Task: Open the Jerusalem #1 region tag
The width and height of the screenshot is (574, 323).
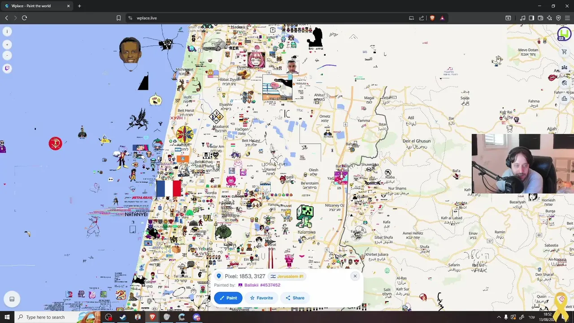Action: pos(287,276)
